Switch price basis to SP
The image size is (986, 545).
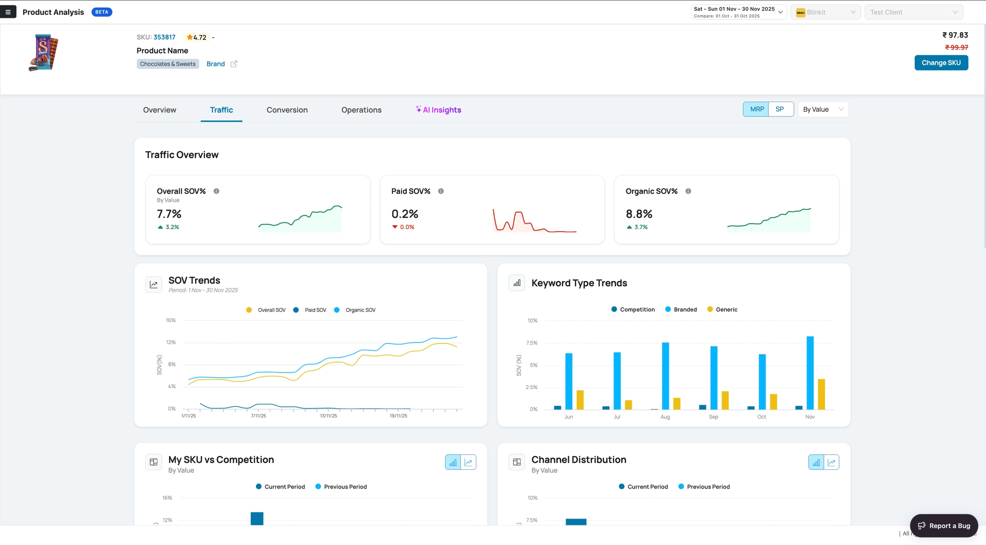pyautogui.click(x=780, y=109)
